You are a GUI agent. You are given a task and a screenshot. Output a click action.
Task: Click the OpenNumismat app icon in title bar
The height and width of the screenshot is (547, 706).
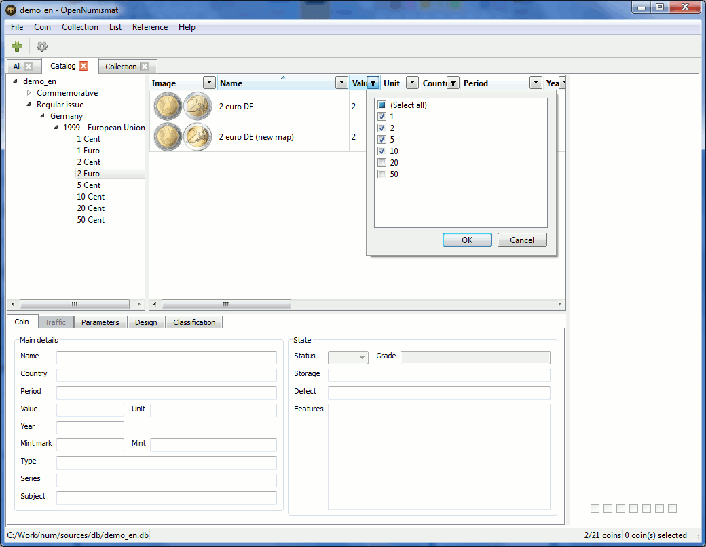(11, 10)
